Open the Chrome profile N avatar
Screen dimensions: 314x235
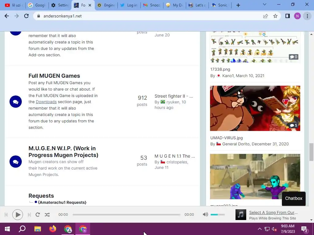[297, 16]
